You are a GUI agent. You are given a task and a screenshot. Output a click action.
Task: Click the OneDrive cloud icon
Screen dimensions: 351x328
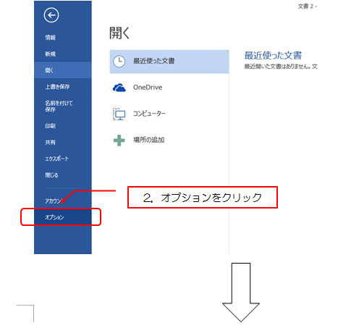(119, 88)
